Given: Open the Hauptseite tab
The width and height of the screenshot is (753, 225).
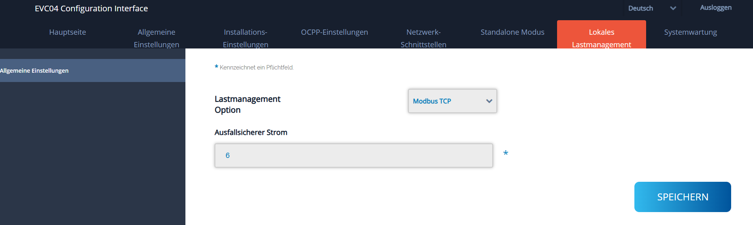Looking at the screenshot, I should pos(68,32).
